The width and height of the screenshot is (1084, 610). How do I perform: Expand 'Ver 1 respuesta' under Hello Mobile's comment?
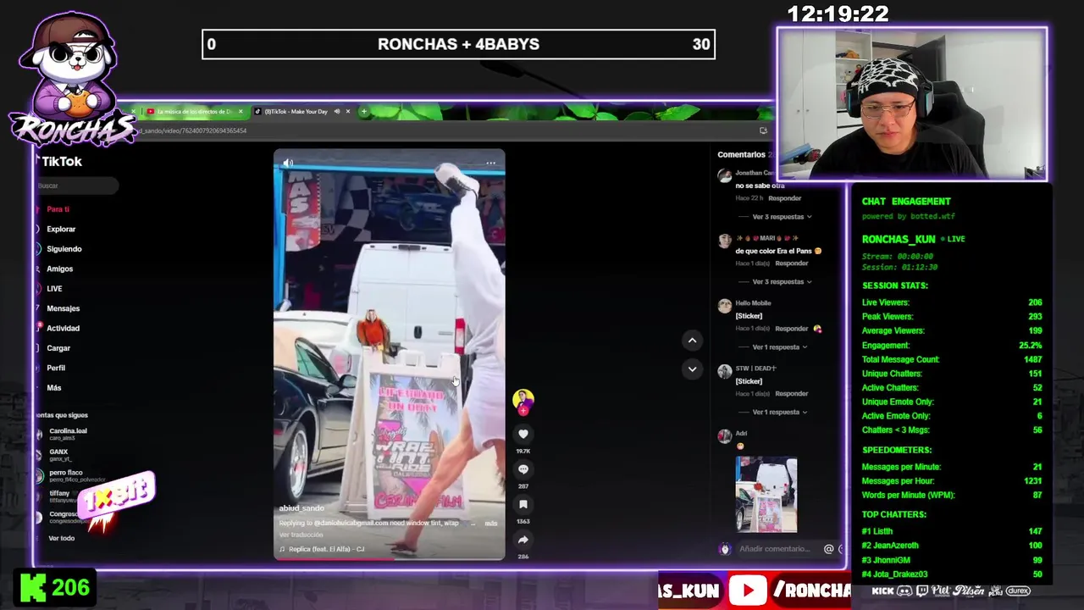coord(779,347)
